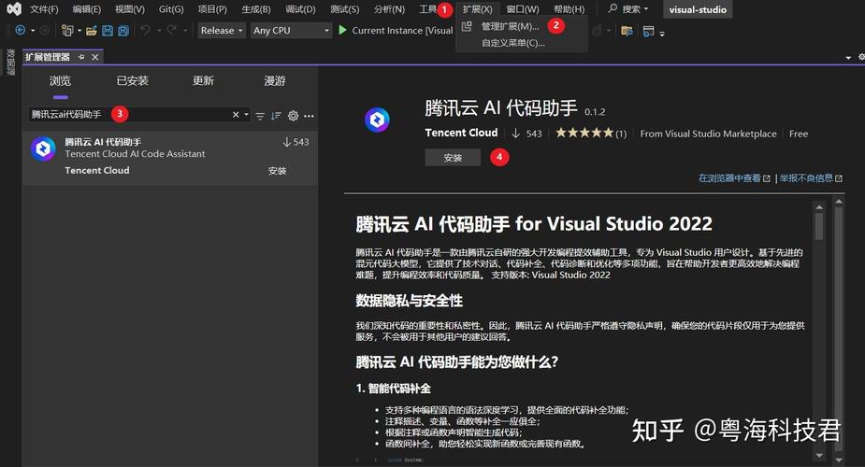Open the Git(G) menu

[x=171, y=9]
